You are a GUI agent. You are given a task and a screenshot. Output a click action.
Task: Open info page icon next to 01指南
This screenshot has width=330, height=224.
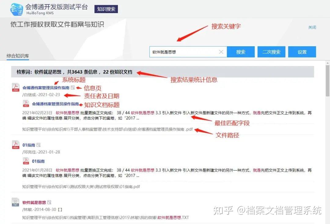click(x=38, y=145)
